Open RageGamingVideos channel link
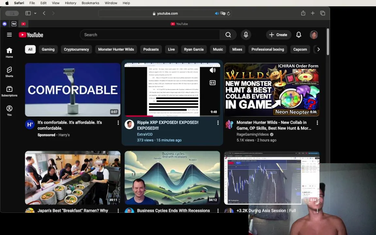 pyautogui.click(x=253, y=134)
